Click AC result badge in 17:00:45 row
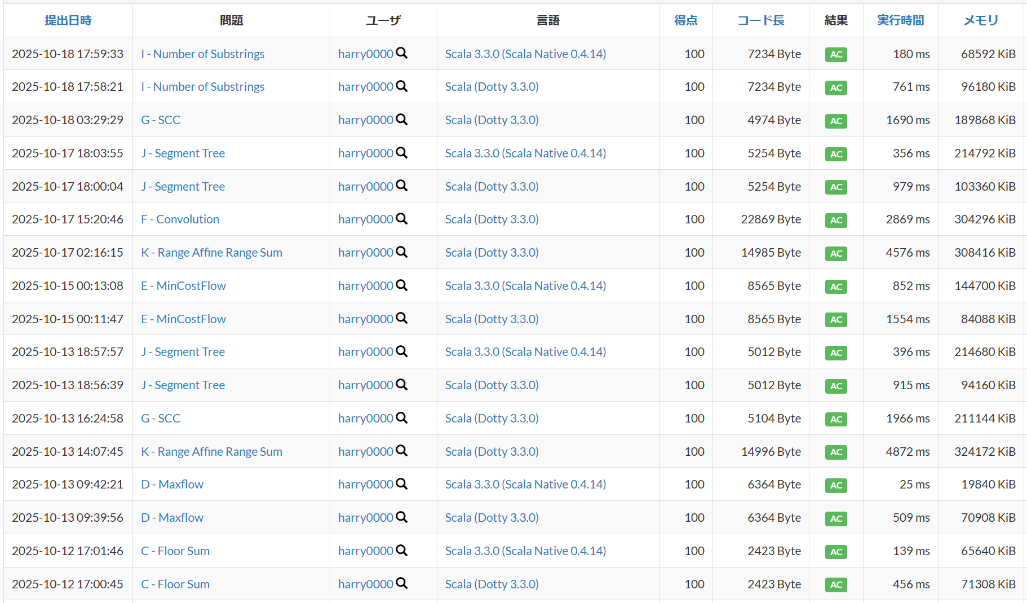This screenshot has width=1027, height=603. click(836, 584)
